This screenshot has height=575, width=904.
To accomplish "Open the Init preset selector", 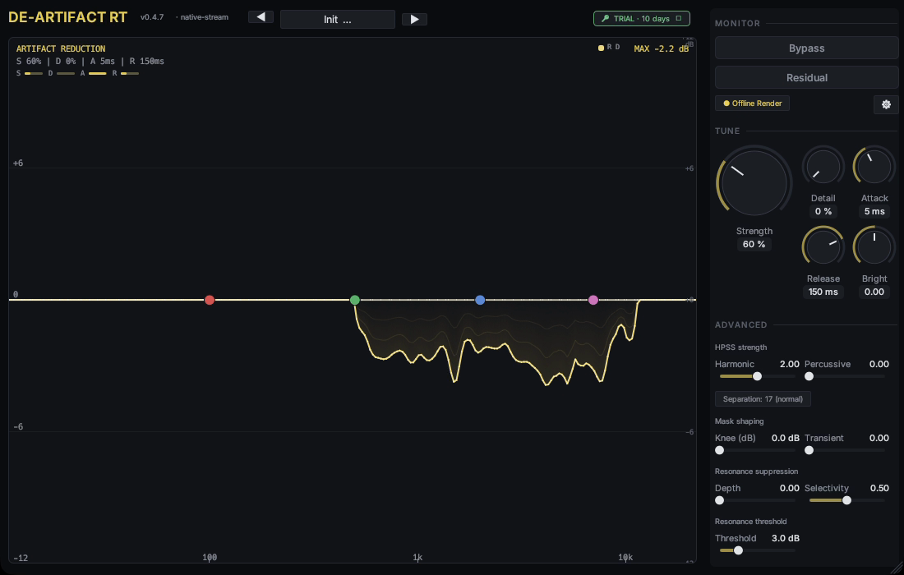I will click(337, 19).
